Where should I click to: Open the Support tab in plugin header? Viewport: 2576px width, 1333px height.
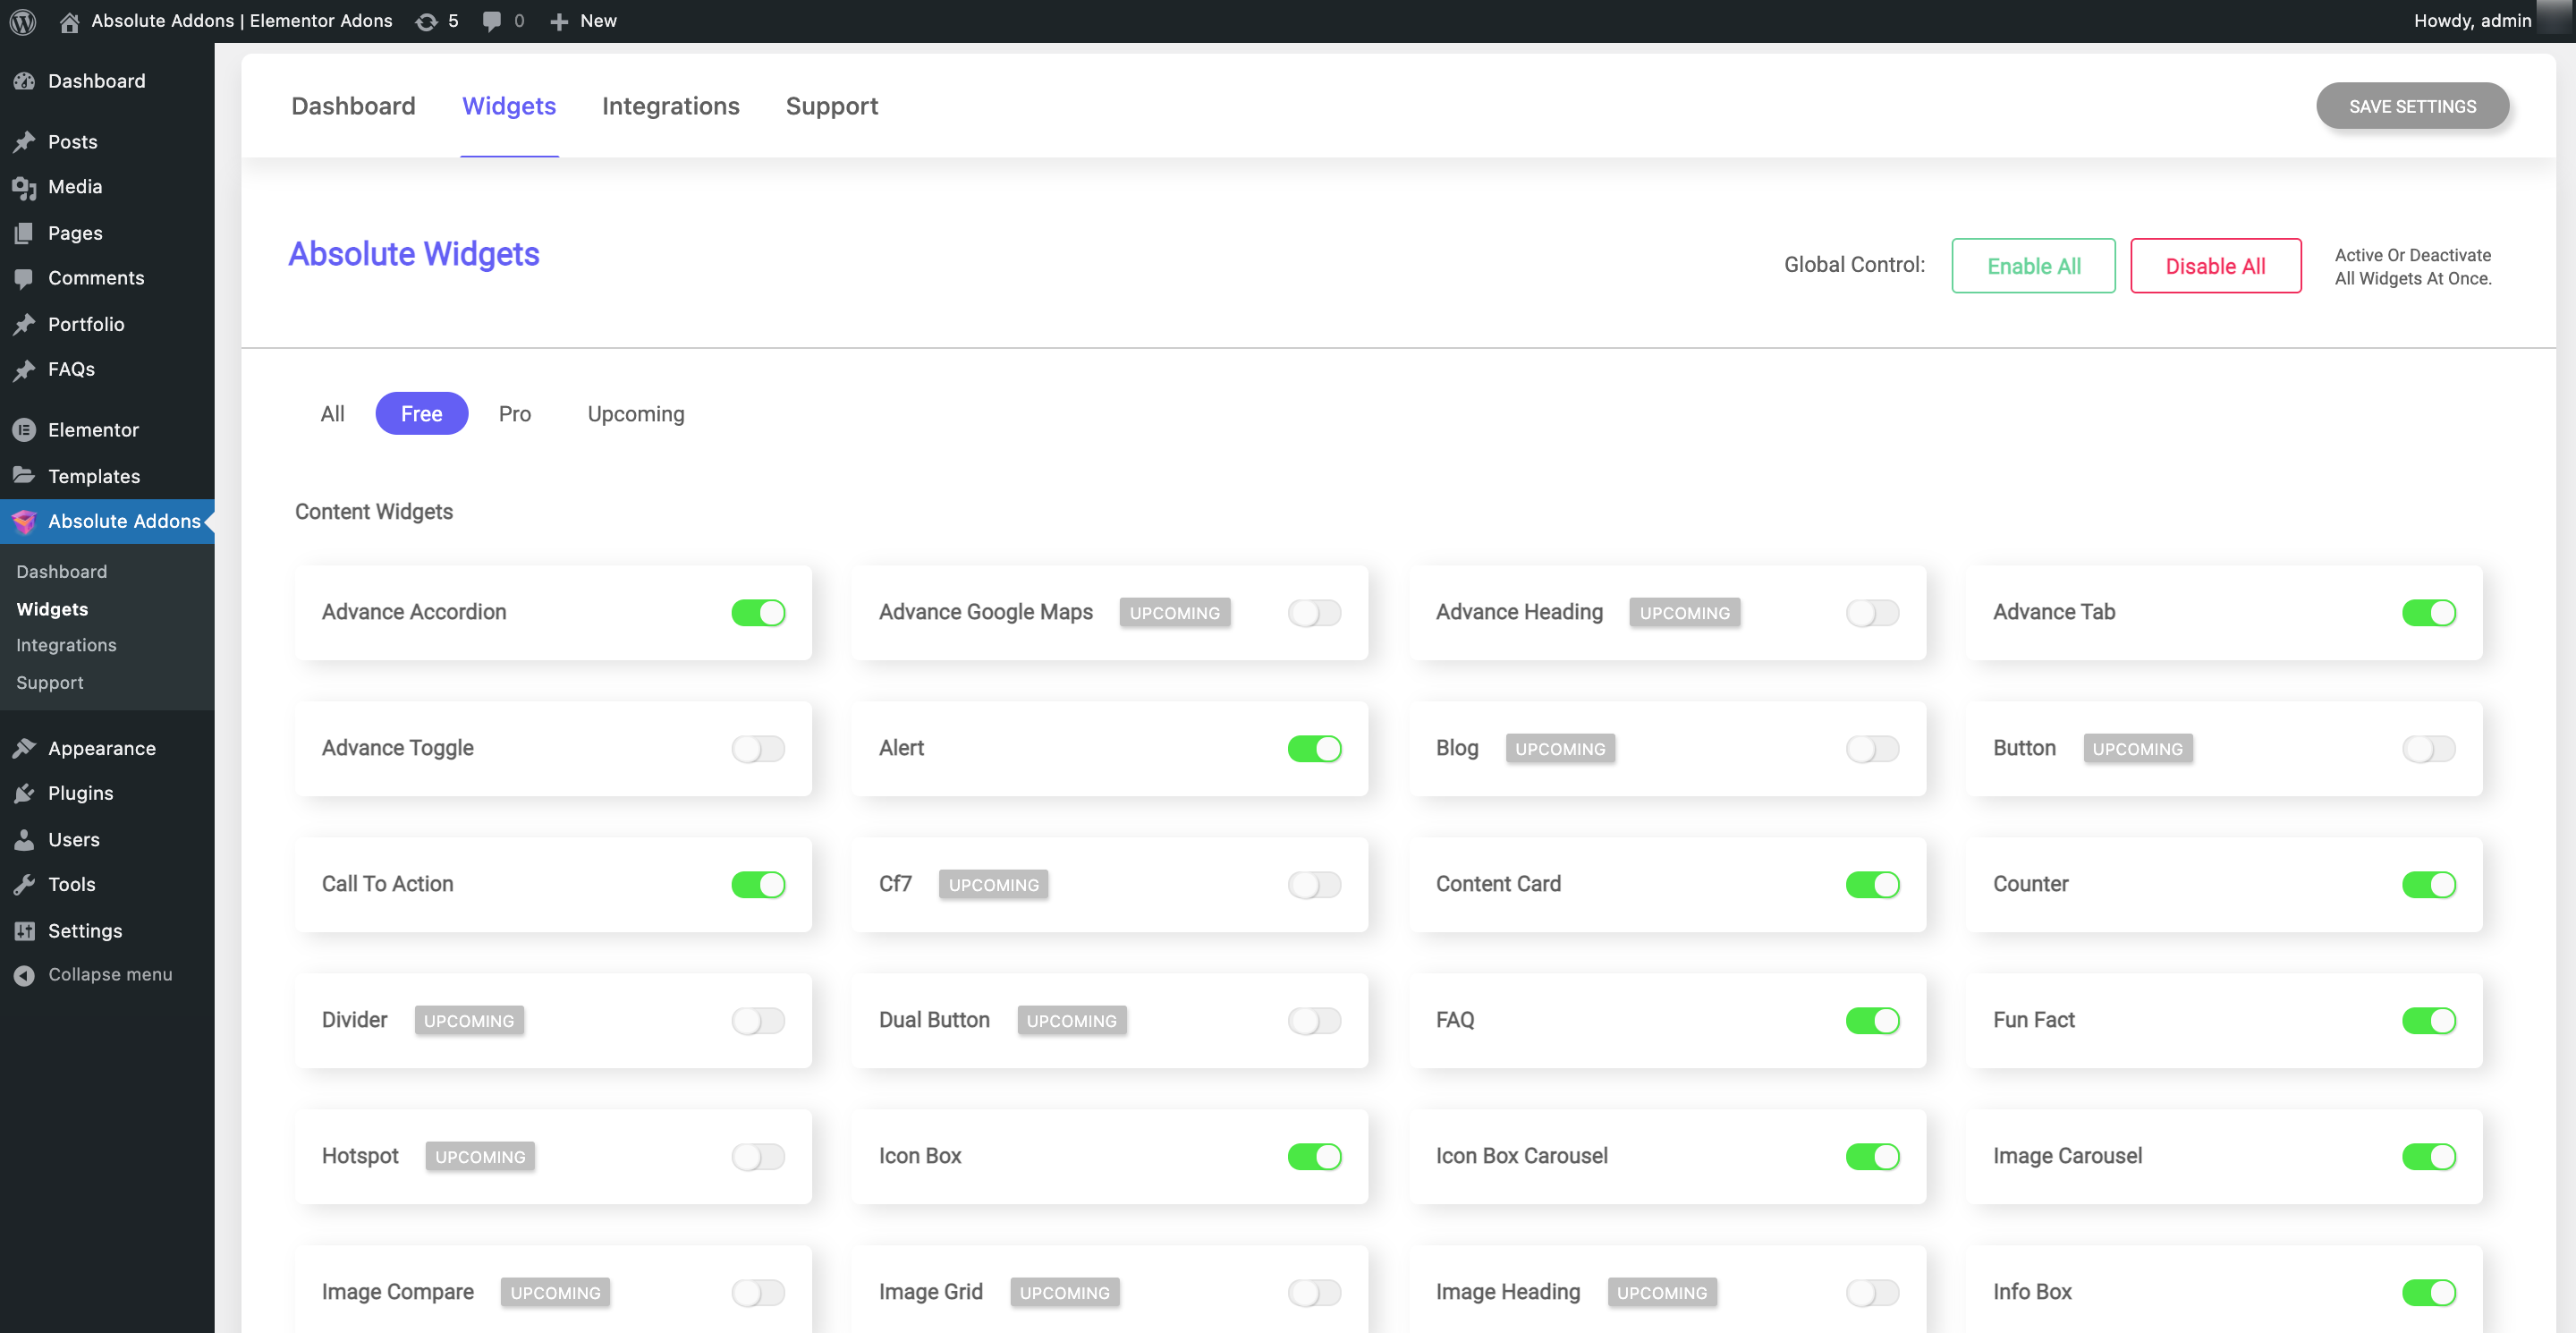[831, 106]
